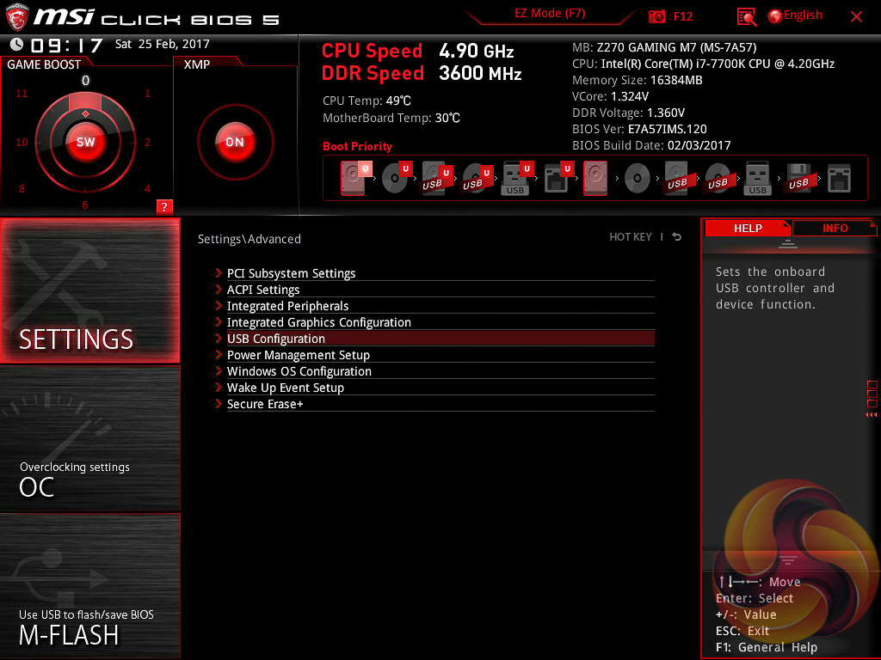881x660 pixels.
Task: Click the 09:17 system time
Action: 66,45
